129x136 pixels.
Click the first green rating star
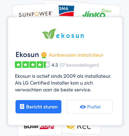(18, 65)
